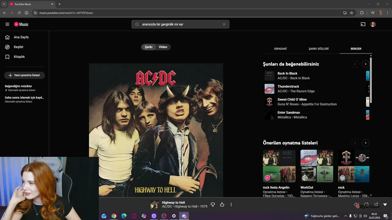Open Daha sonra izlemek için playlist
The height and width of the screenshot is (220, 392).
click(24, 99)
